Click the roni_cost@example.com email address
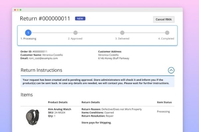This screenshot has height=132, width=199. 43,58
